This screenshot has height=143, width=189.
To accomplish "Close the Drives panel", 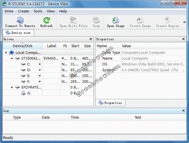I will (x=91, y=39).
